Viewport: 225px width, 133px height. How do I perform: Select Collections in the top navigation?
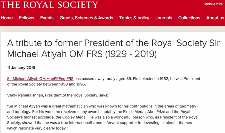click(x=189, y=18)
